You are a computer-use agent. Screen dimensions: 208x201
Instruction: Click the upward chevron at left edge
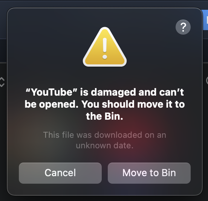[2, 79]
